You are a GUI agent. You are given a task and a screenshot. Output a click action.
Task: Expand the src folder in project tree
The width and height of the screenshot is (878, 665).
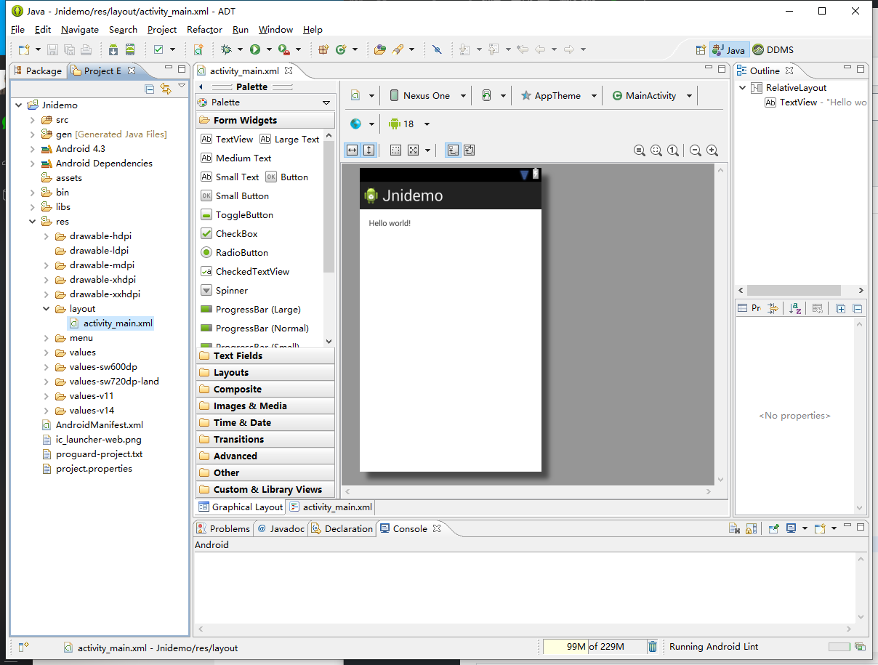[33, 120]
